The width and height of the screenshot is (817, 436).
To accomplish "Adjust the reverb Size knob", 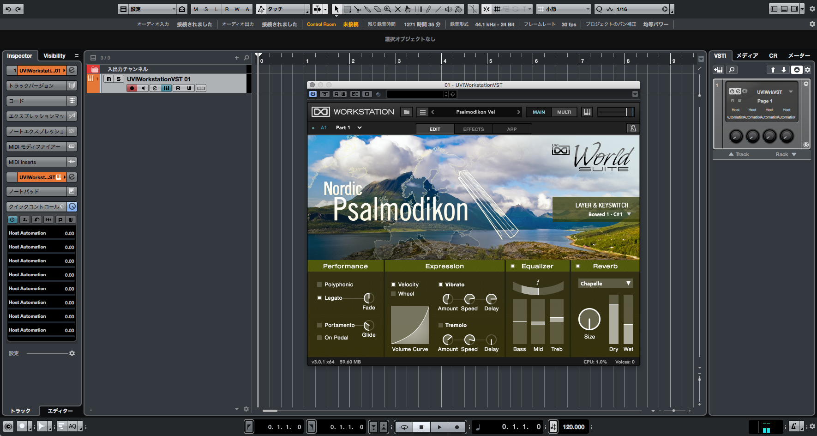I will pyautogui.click(x=589, y=319).
